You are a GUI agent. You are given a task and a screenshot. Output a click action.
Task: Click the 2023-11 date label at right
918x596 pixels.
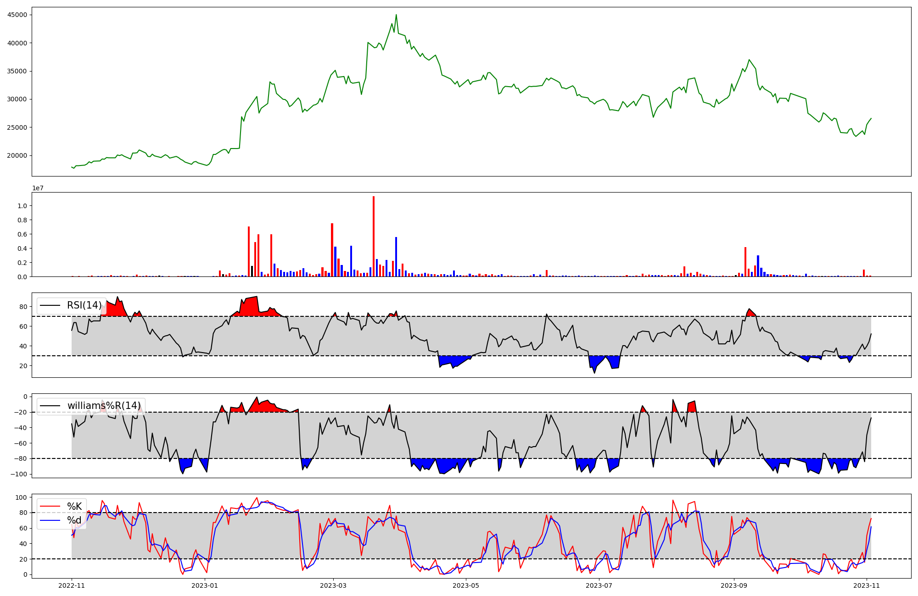click(x=867, y=585)
